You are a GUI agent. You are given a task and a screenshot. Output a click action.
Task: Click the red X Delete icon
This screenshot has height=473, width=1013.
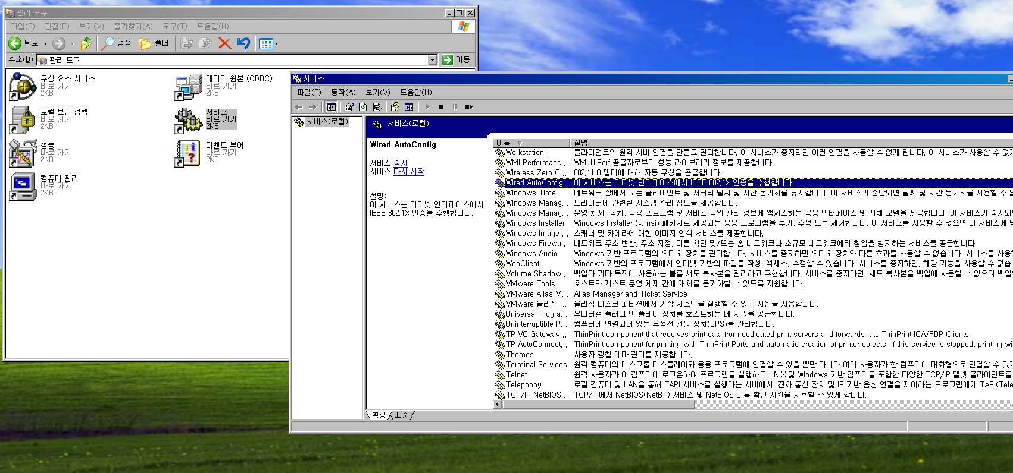pos(224,43)
